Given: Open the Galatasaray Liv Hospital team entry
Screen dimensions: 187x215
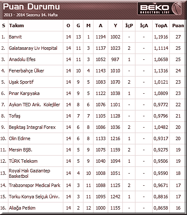Looking at the screenshot, I should click(x=33, y=48).
